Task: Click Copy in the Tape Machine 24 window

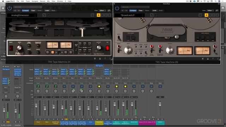Action: point(33,11)
